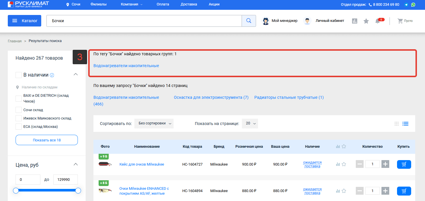Open Филиалы in top menu

(x=98, y=4)
